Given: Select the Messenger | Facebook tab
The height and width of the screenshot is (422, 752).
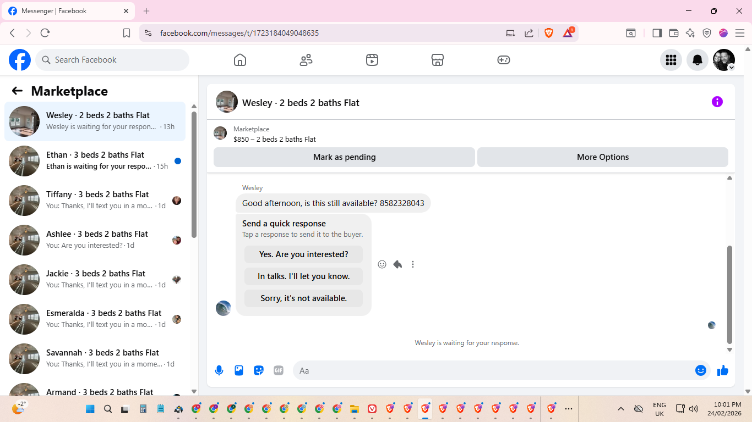Looking at the screenshot, I should pos(68,11).
